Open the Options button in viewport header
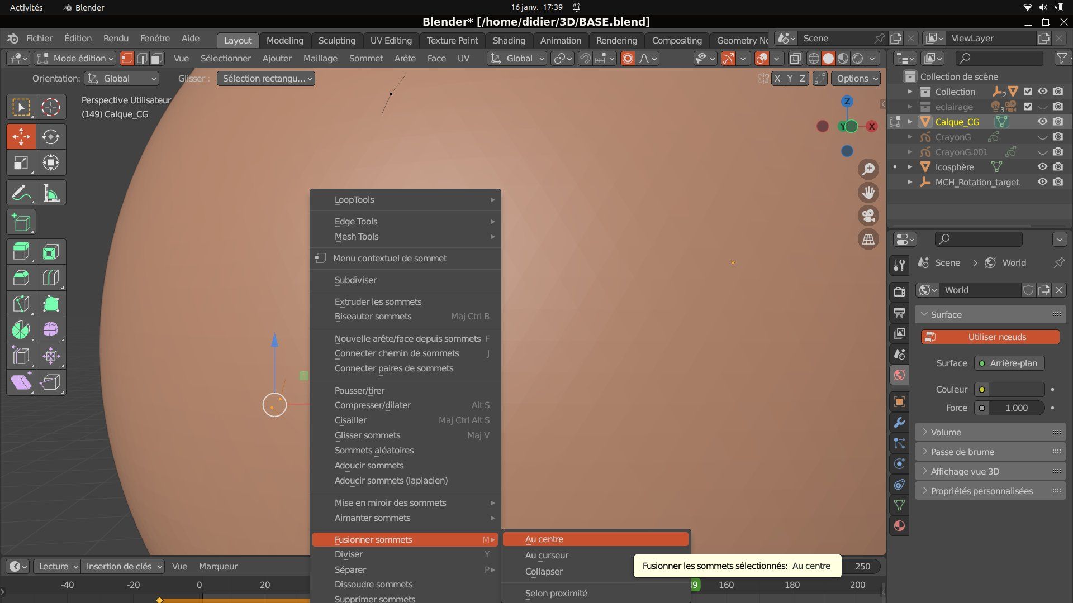Viewport: 1073px width, 603px height. click(856, 79)
